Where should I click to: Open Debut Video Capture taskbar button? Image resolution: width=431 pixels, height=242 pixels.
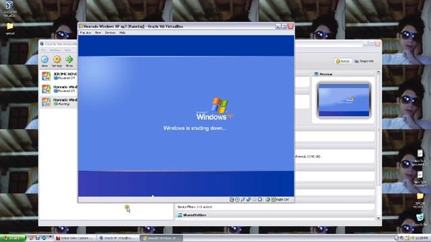75,238
